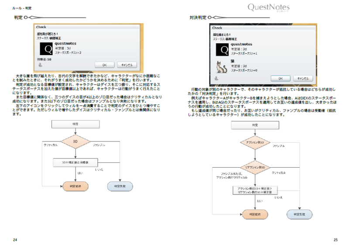Screen dimensions: 349x248
Task: Click the 'ルール - 判定' page header
Action: (22, 8)
